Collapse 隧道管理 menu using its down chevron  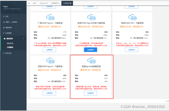[24, 38]
